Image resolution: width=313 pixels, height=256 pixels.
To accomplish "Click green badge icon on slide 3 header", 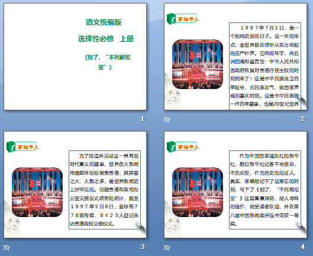I will (x=11, y=147).
